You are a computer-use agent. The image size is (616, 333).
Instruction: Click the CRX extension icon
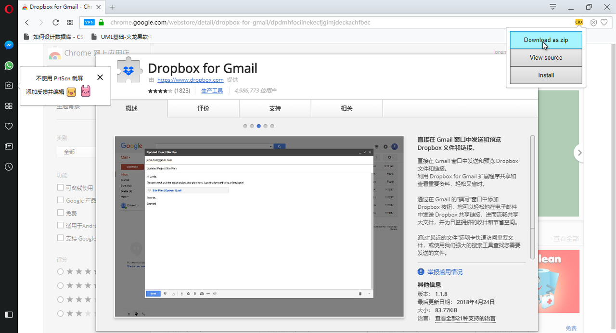579,22
